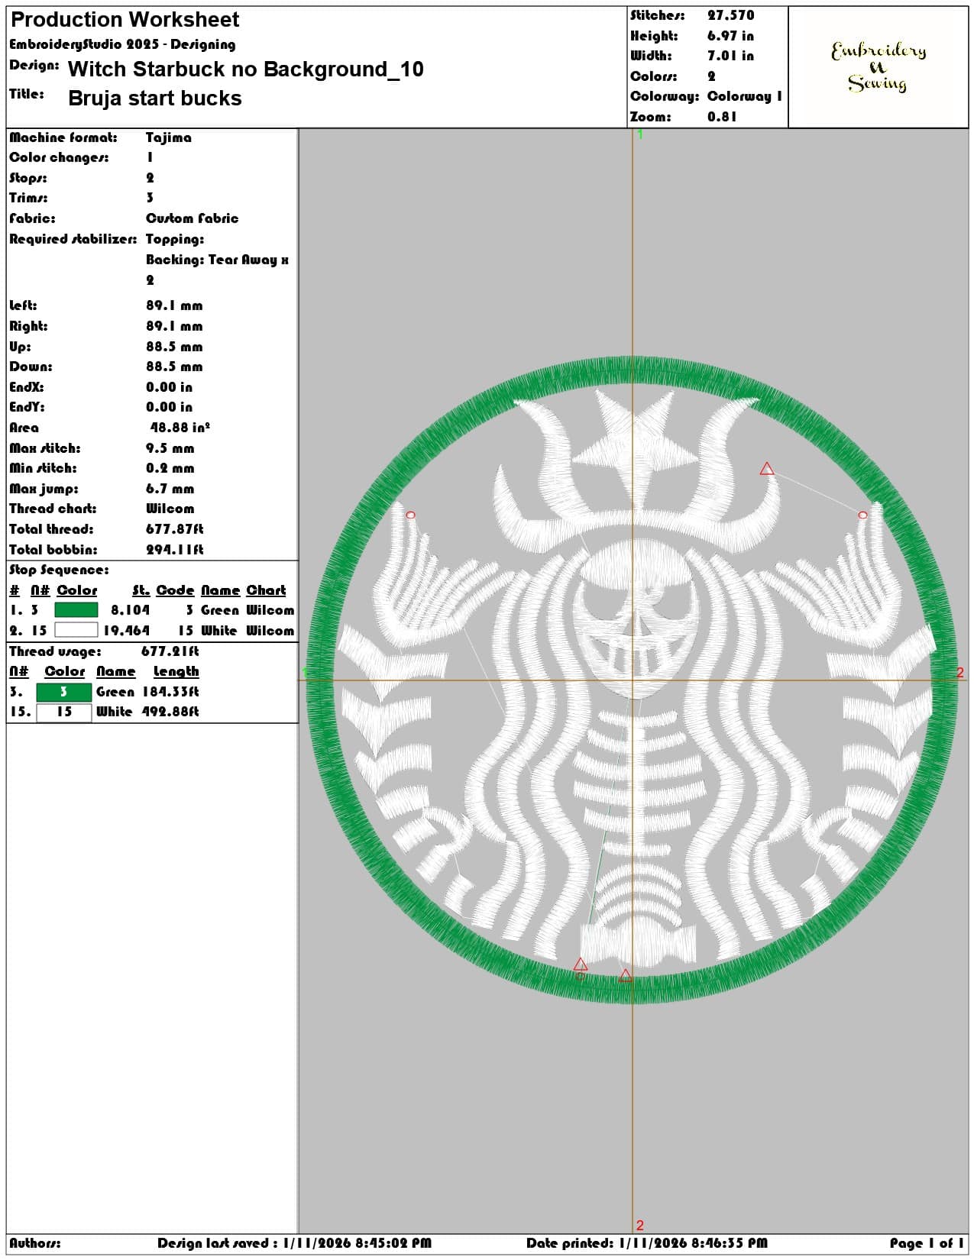Click the stitch count 8.104 for Green

tap(130, 610)
